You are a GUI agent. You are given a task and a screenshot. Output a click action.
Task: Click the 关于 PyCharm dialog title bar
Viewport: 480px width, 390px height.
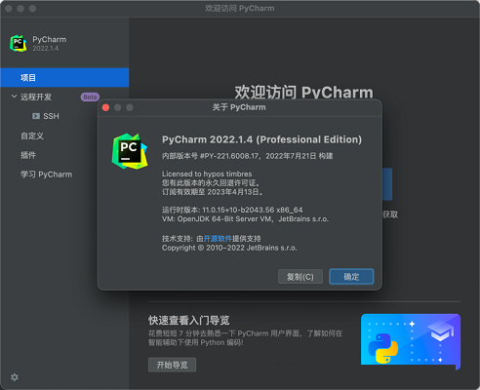point(240,107)
